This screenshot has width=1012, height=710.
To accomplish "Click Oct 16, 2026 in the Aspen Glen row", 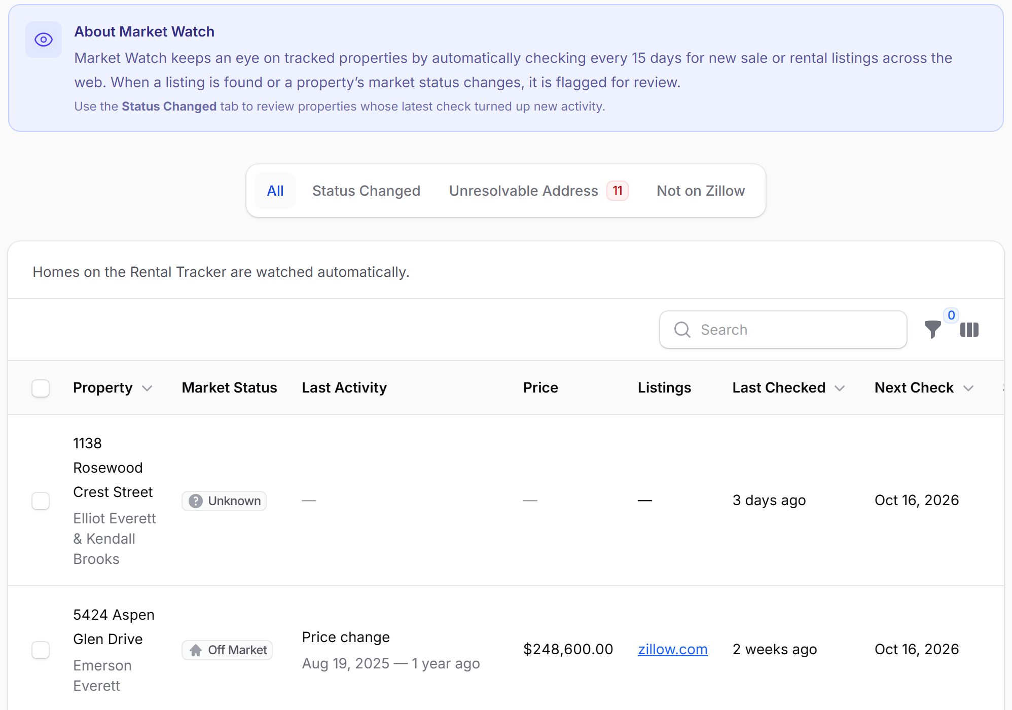I will pyautogui.click(x=917, y=649).
